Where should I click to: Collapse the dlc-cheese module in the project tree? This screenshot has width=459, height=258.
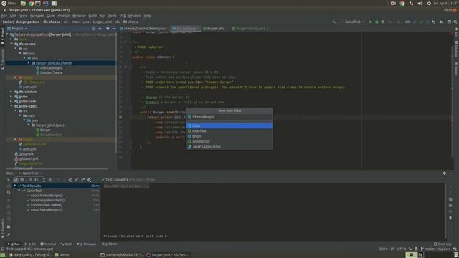click(x=11, y=44)
